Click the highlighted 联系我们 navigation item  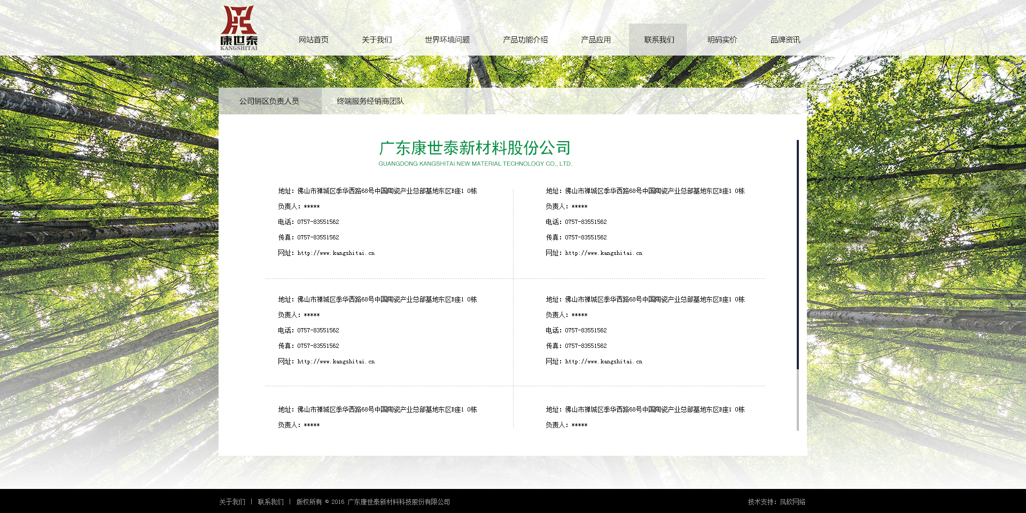pos(659,40)
